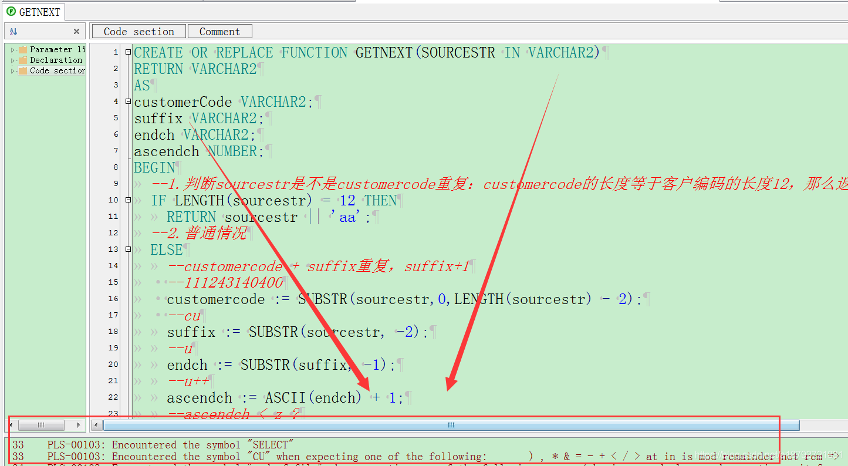The height and width of the screenshot is (466, 848).
Task: Expand the Parameter list tree node
Action: [13, 50]
